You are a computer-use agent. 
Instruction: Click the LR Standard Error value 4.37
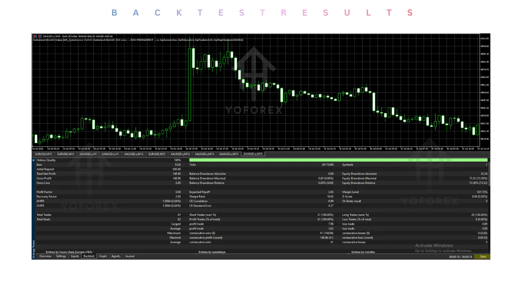(331, 206)
